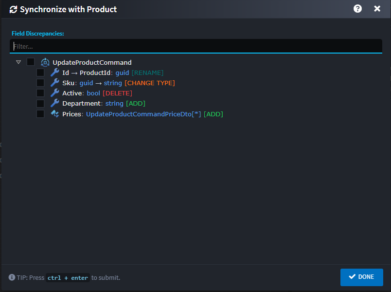Click the Department label text
The width and height of the screenshot is (391, 292).
click(81, 103)
